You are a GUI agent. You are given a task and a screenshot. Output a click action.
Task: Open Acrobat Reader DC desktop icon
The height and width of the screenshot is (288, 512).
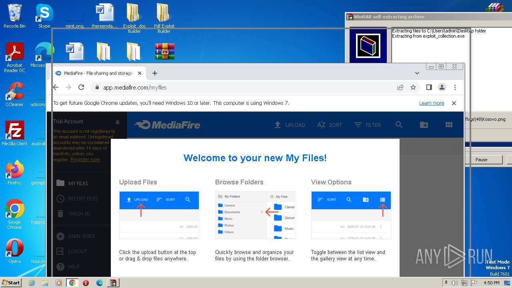click(x=14, y=58)
